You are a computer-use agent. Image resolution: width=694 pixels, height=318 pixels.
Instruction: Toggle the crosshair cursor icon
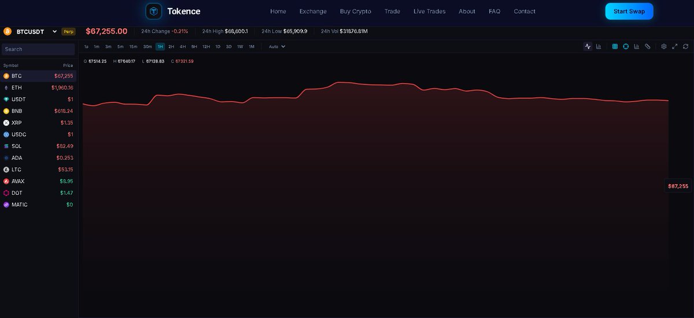626,46
